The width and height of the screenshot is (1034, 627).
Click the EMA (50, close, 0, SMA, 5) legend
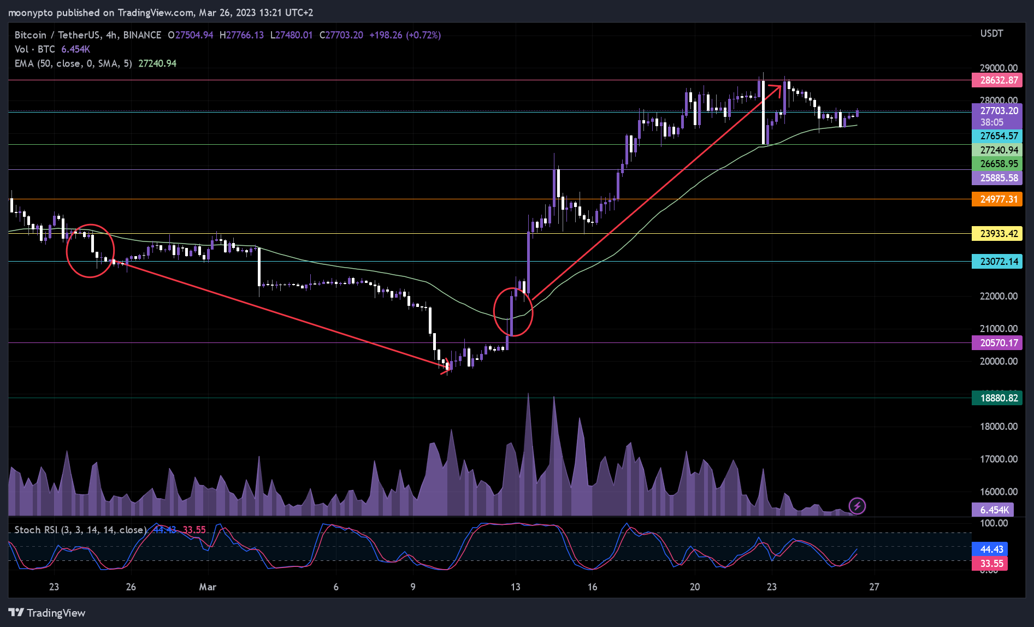click(73, 63)
